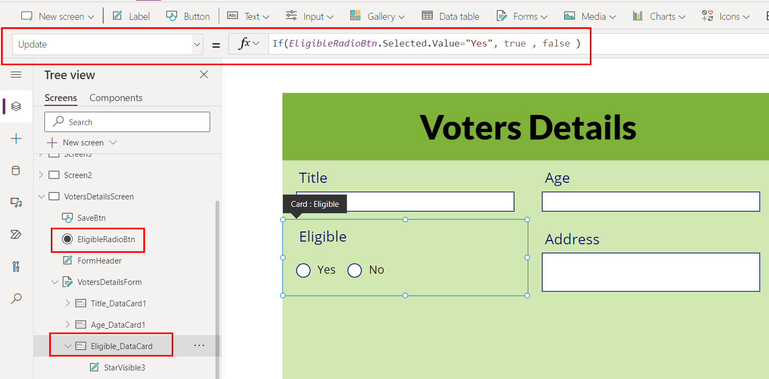Open the hamburger menu above Tree view
769x379 pixels.
16,75
